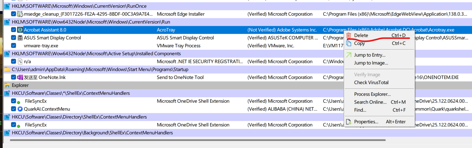The width and height of the screenshot is (472, 148).
Task: Click the vmware-tray.exe entry name
Action: pos(41,46)
